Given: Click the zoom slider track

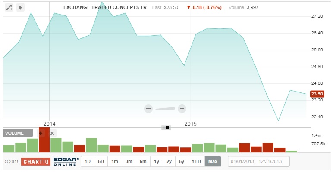Looking at the screenshot, I should (165, 108).
